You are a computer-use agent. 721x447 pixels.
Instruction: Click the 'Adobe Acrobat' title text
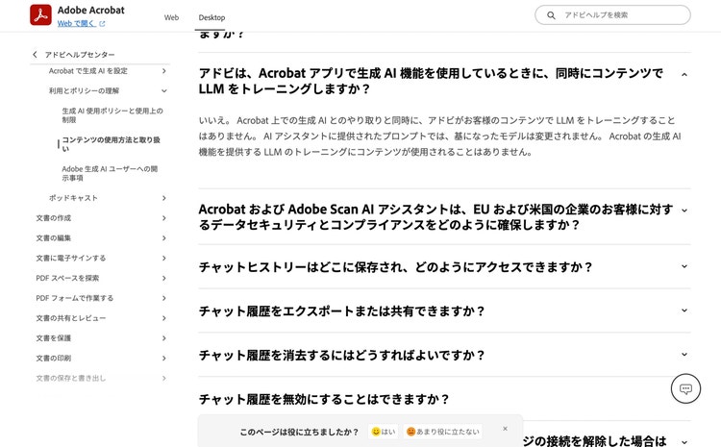(x=91, y=11)
